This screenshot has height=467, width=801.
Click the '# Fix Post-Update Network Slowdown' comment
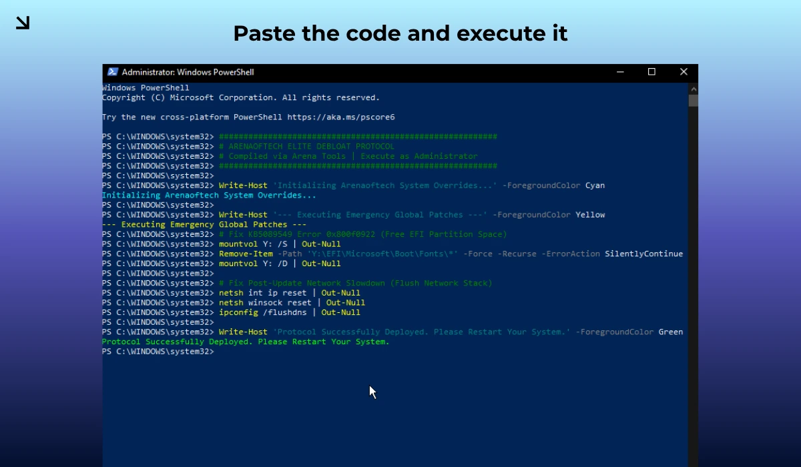pyautogui.click(x=356, y=284)
